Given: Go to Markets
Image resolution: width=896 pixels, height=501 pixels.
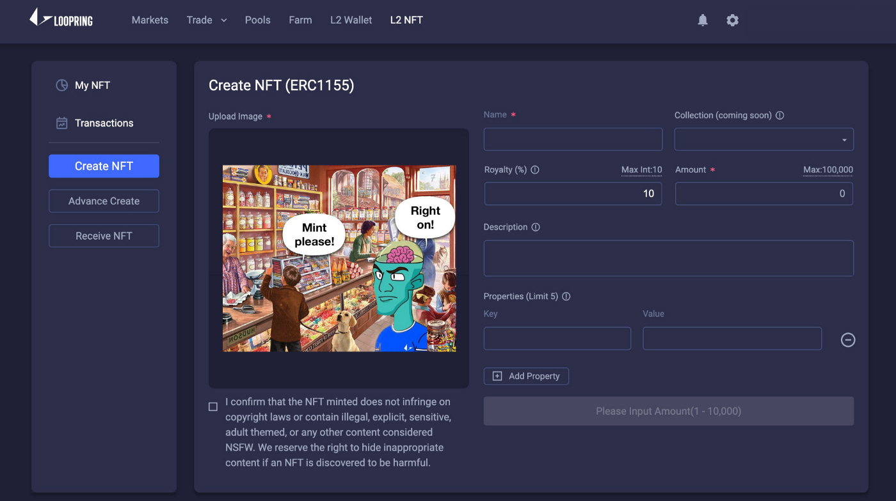Looking at the screenshot, I should [x=150, y=20].
